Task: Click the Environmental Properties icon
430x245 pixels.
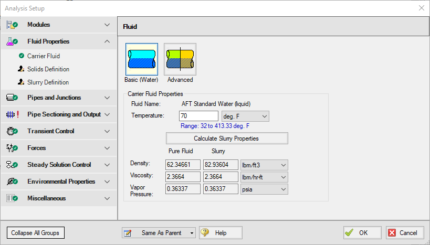Action: pyautogui.click(x=12, y=182)
